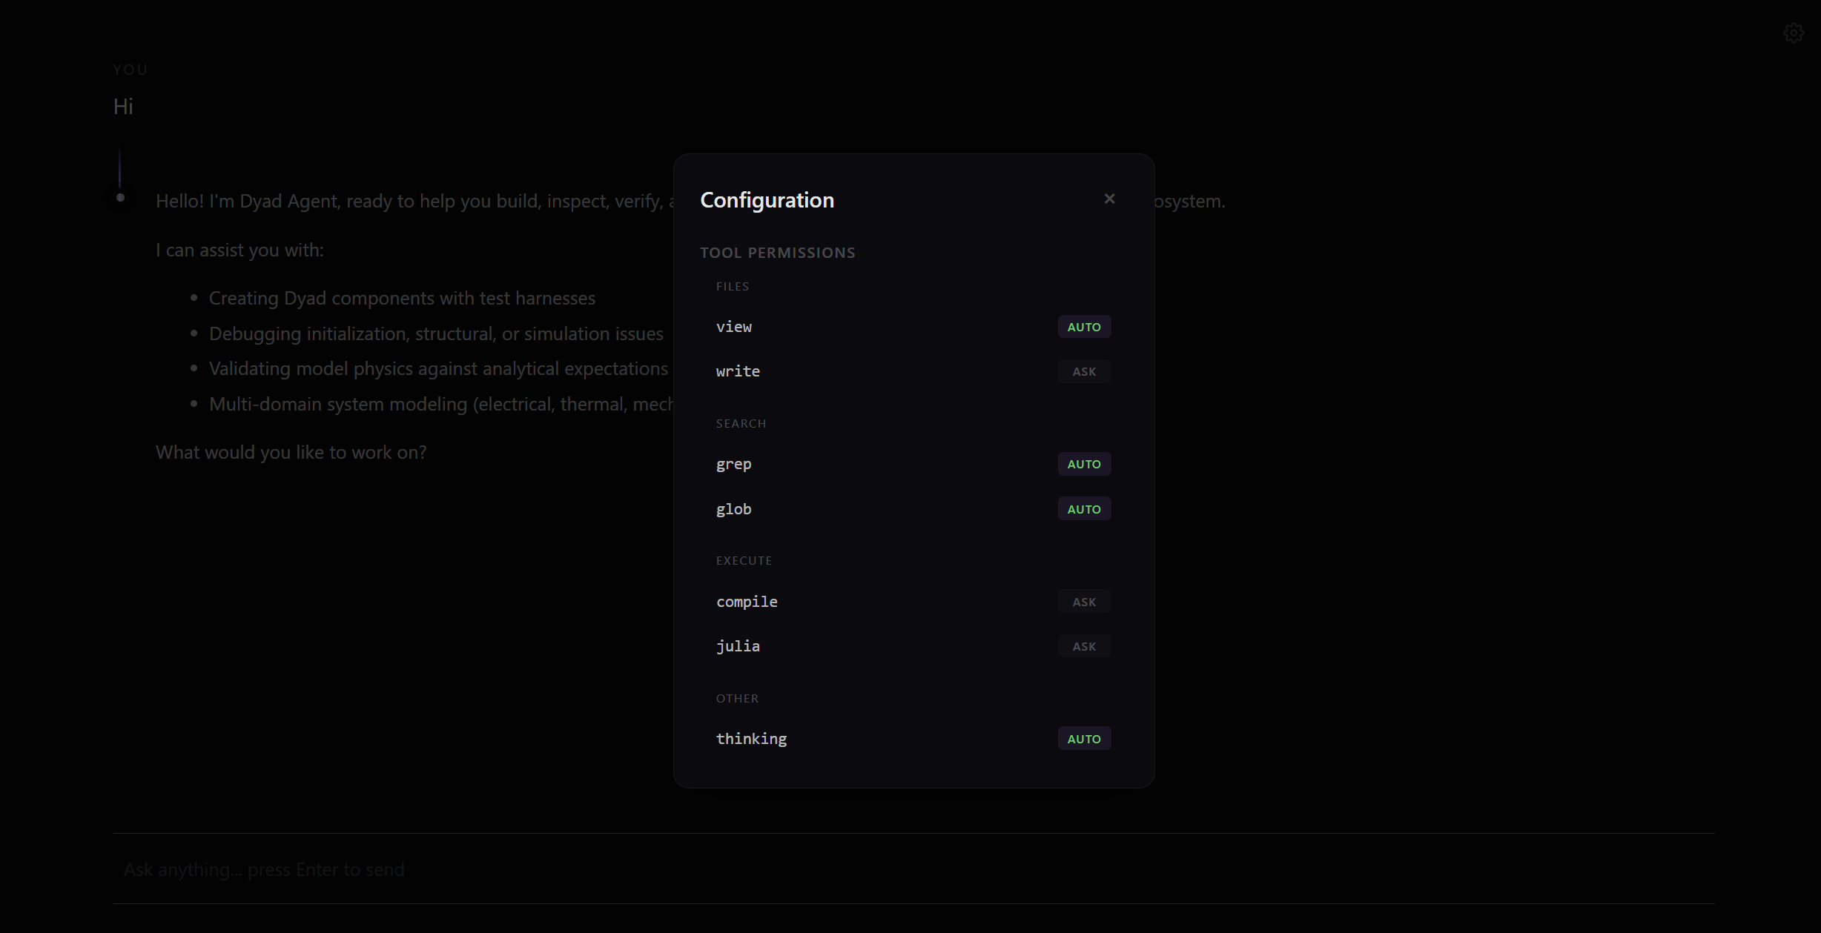Click the write tool label

pyautogui.click(x=738, y=371)
